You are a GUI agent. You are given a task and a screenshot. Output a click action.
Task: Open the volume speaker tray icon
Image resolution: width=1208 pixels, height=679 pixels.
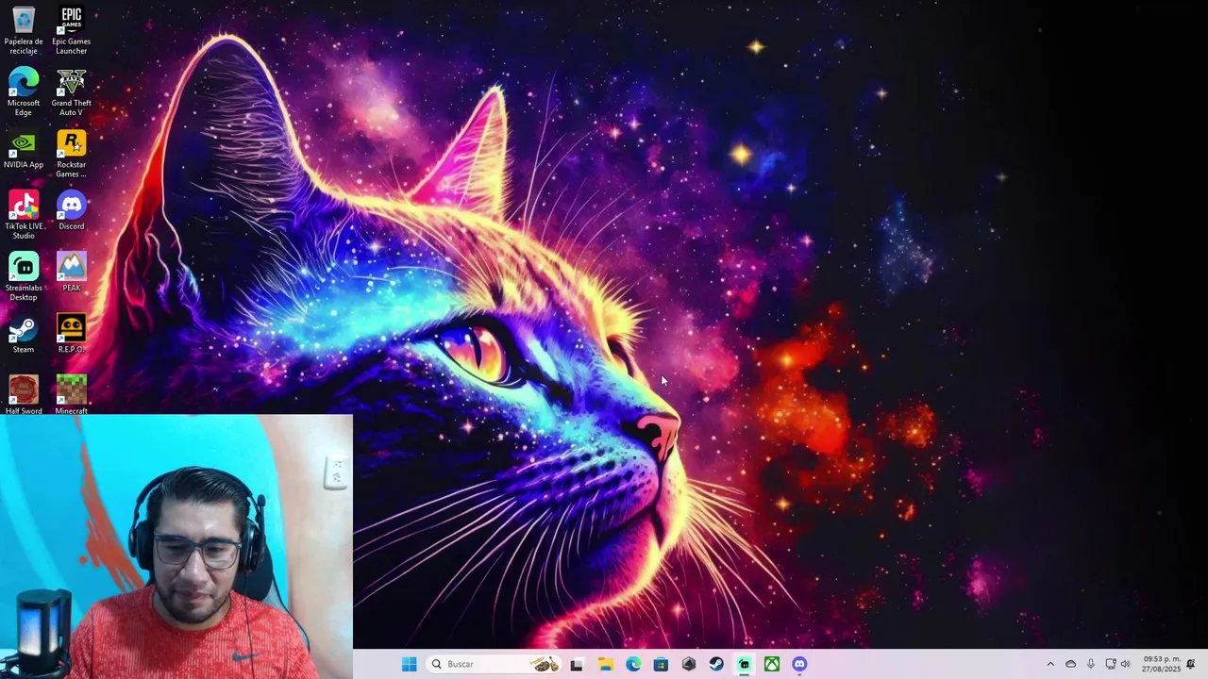[x=1125, y=664]
